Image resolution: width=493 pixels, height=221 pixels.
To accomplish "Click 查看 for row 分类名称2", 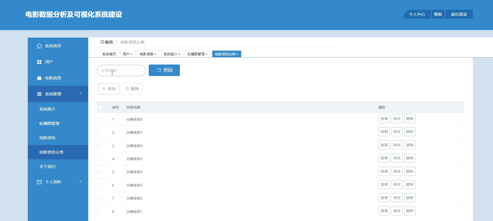I will (384, 198).
